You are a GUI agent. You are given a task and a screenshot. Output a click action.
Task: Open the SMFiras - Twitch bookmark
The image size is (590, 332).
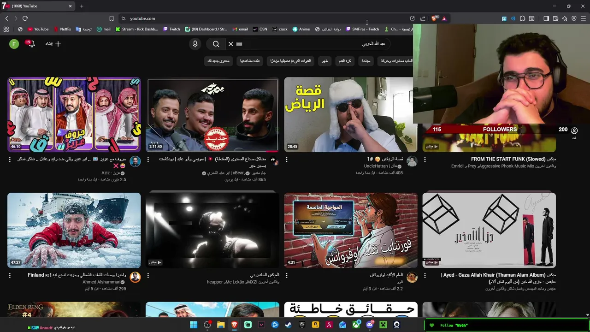coord(362,29)
